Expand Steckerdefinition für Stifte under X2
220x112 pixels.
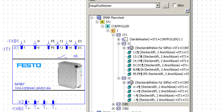(124, 83)
